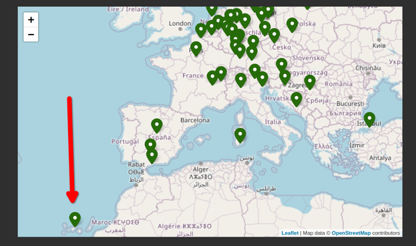416x246 pixels.
Task: Click the marker over Istanbul
Action: tap(369, 120)
